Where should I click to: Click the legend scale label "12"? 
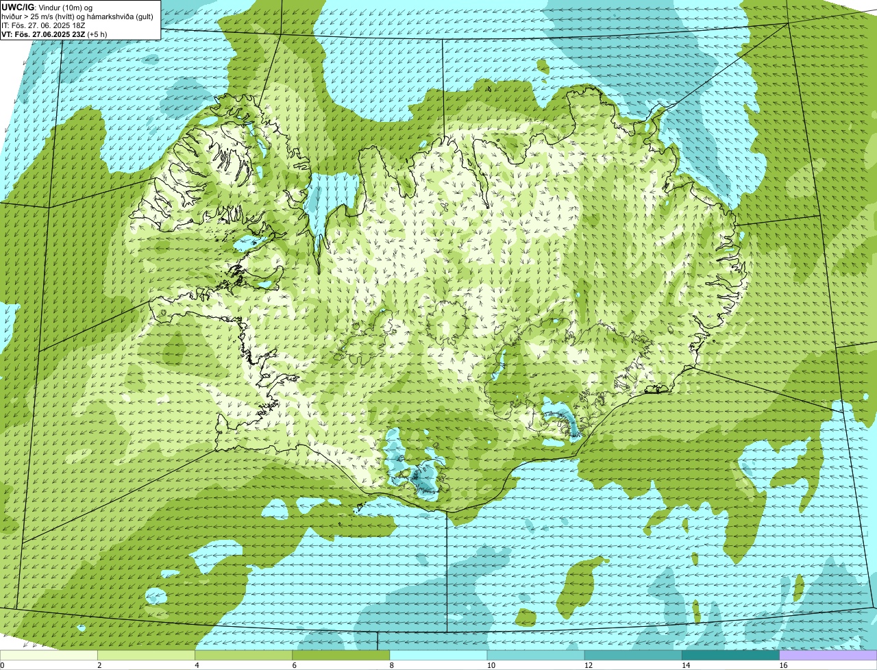coord(588,665)
